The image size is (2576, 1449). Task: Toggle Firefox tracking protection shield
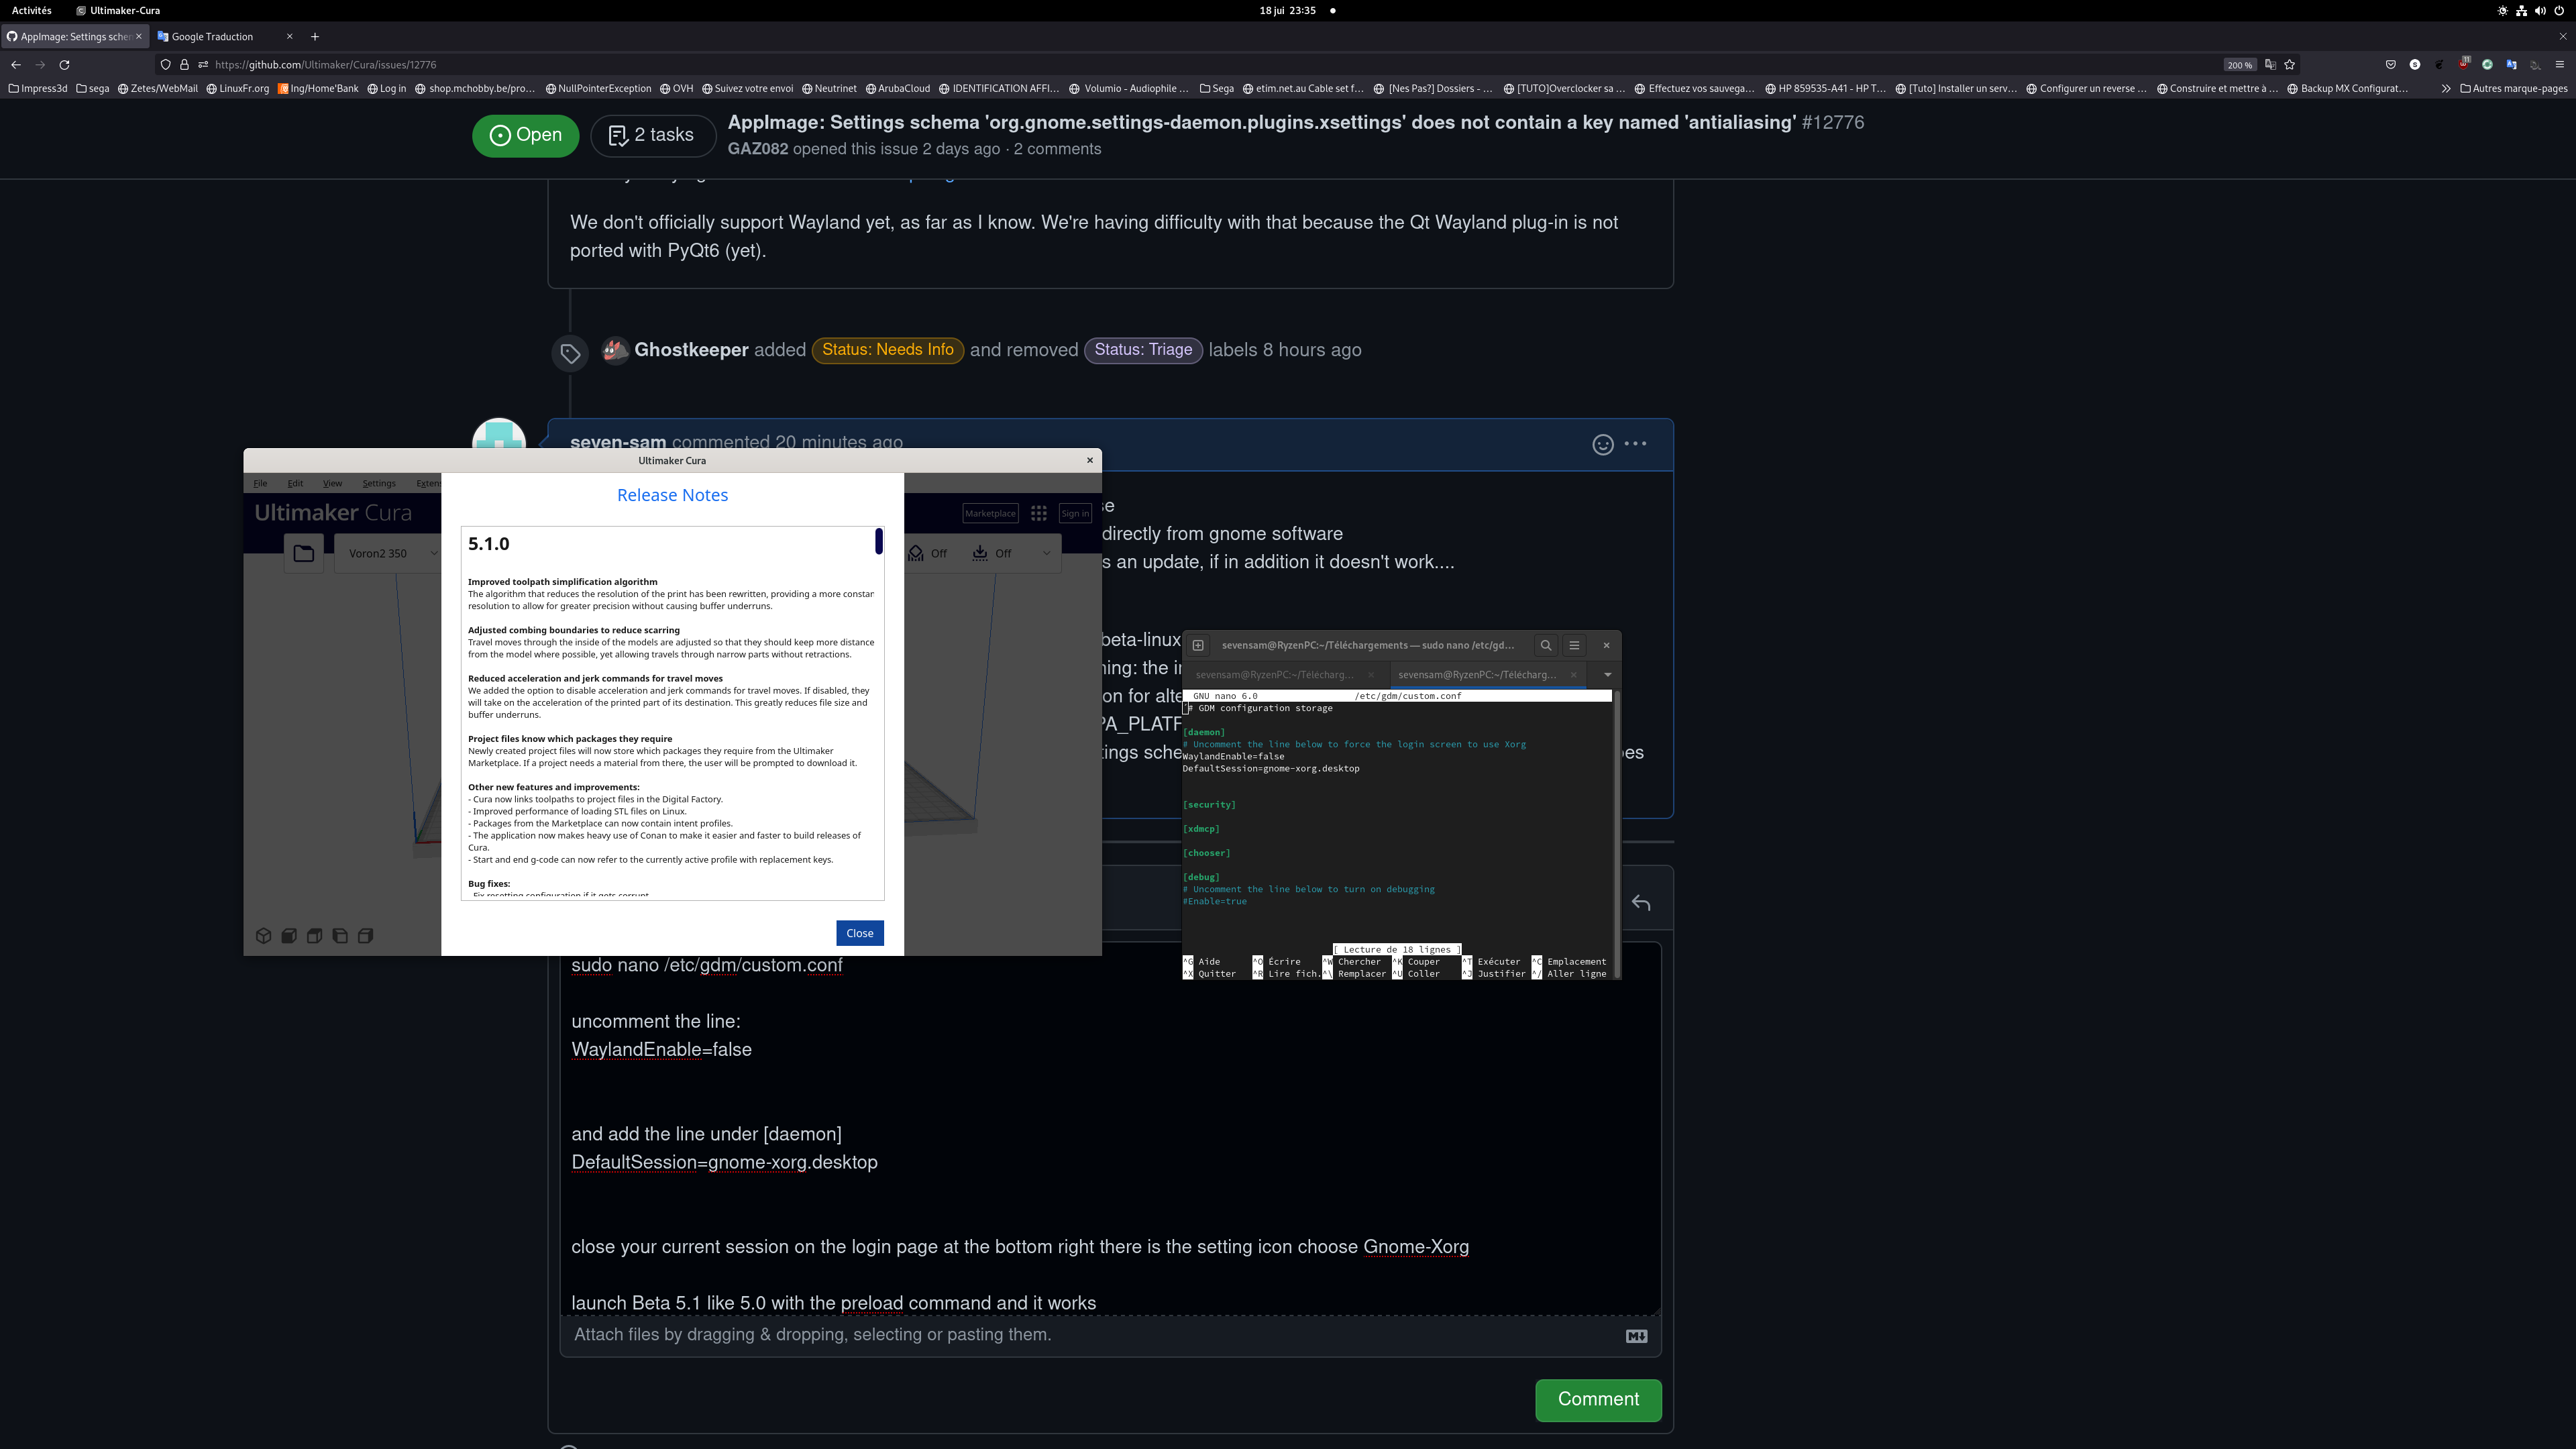165,64
